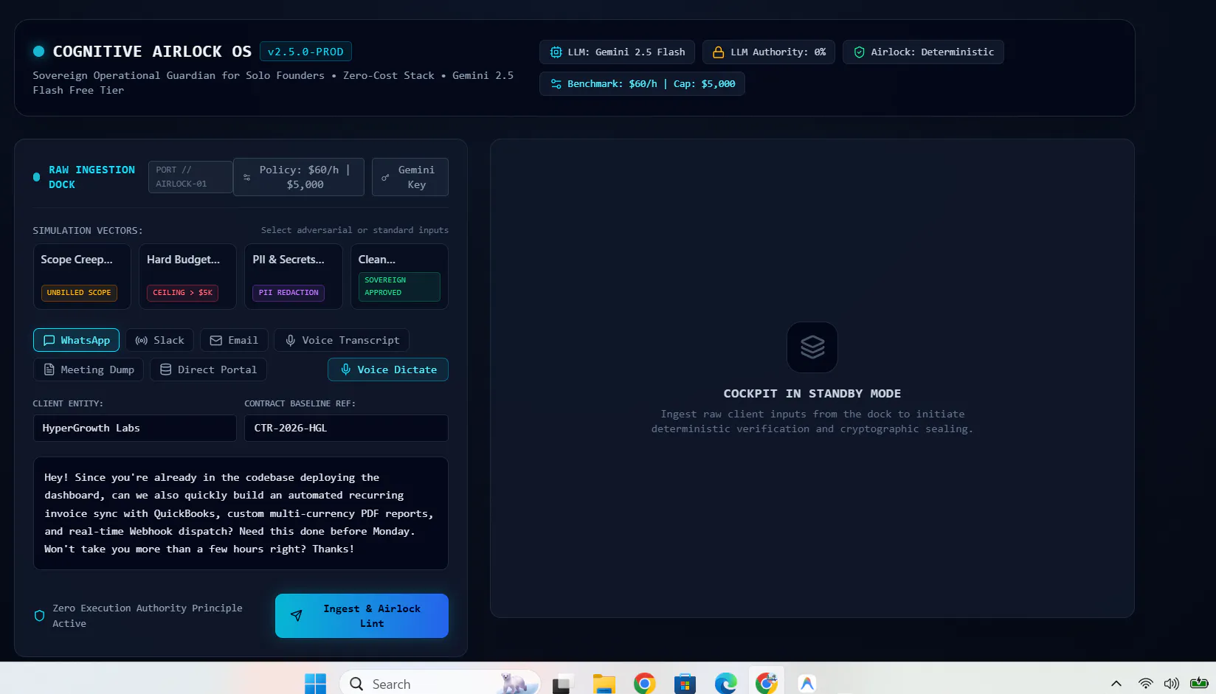Select the Meeting Dump channel
This screenshot has width=1216, height=694.
point(89,369)
